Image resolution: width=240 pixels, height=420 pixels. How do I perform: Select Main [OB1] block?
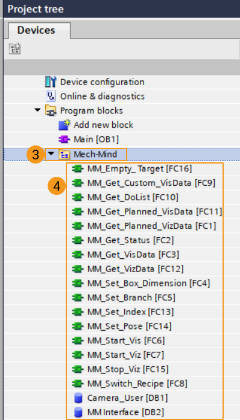[96, 139]
